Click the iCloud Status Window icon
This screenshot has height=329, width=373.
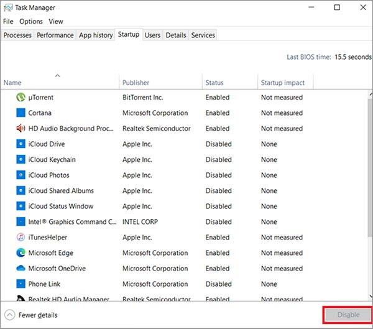pyautogui.click(x=21, y=206)
